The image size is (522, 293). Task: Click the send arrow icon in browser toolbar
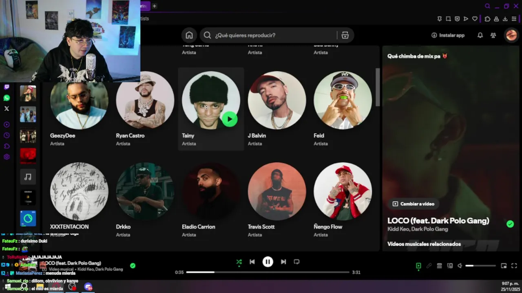click(466, 19)
